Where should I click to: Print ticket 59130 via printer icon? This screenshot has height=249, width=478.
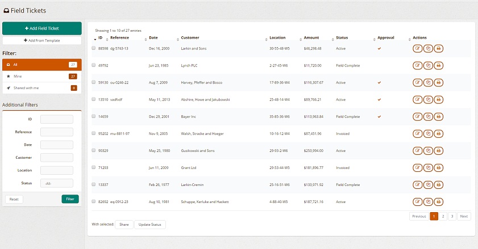pos(438,83)
